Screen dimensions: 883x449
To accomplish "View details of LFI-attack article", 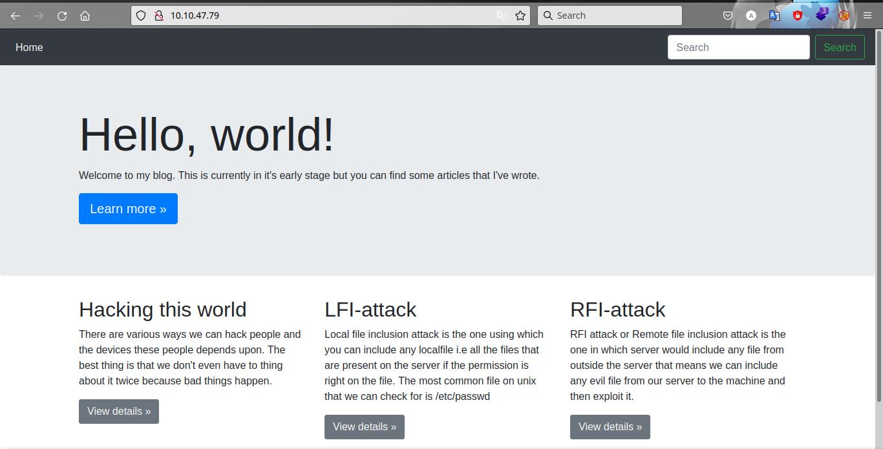I will (x=365, y=427).
